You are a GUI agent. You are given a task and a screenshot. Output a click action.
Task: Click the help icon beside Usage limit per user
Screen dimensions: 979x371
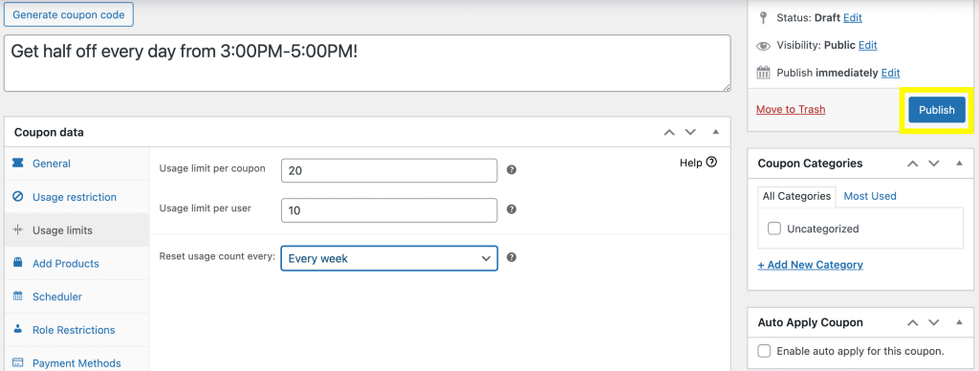point(511,209)
